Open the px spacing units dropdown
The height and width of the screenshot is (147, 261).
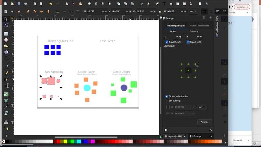point(201,107)
